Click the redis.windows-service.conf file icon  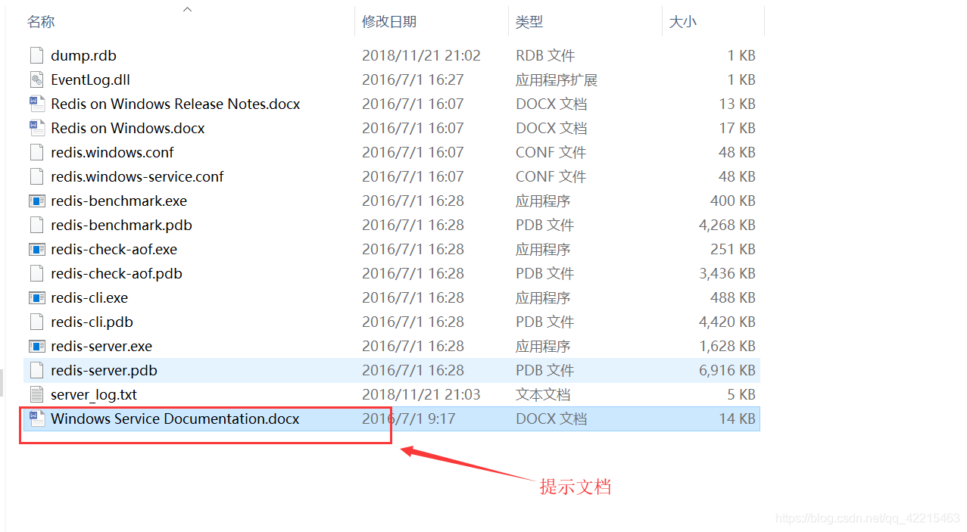[36, 176]
